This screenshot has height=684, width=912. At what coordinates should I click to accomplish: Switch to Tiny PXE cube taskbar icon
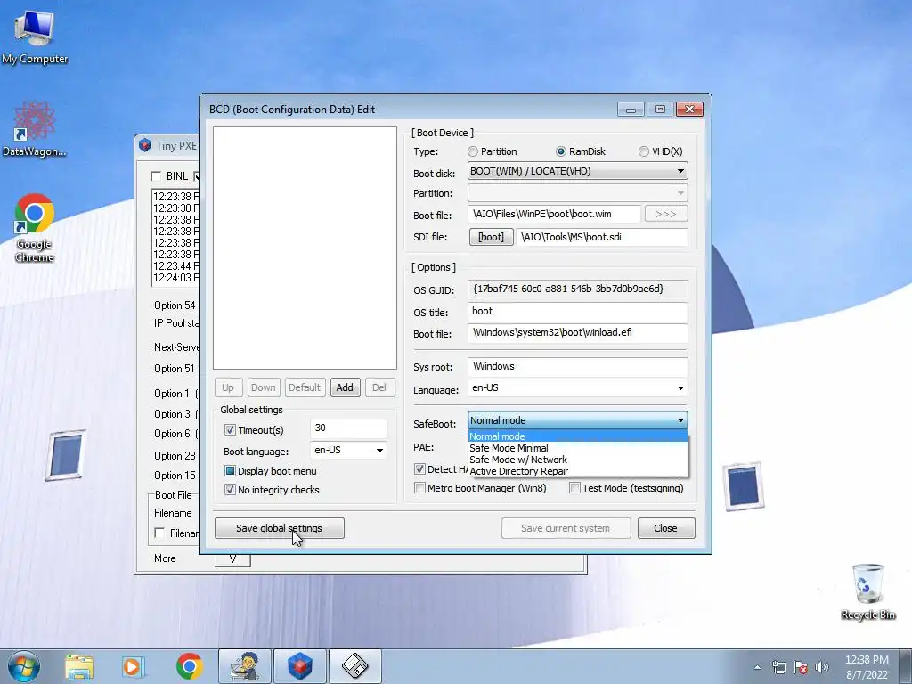point(300,666)
